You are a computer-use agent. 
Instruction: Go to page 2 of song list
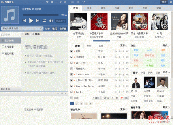[77, 104]
